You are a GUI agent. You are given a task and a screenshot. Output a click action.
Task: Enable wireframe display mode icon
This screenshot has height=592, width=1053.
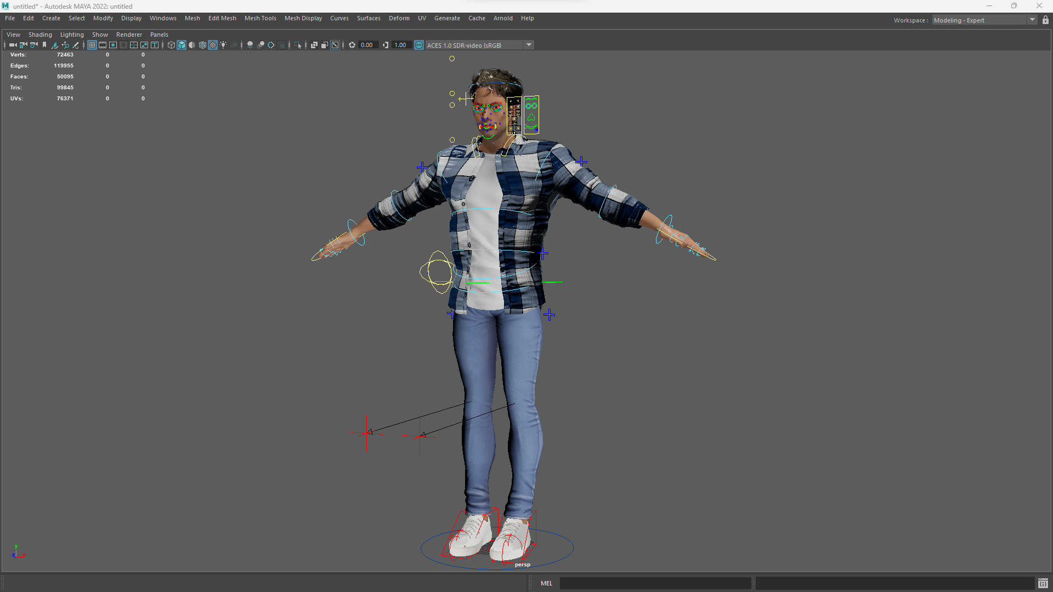[x=171, y=45]
